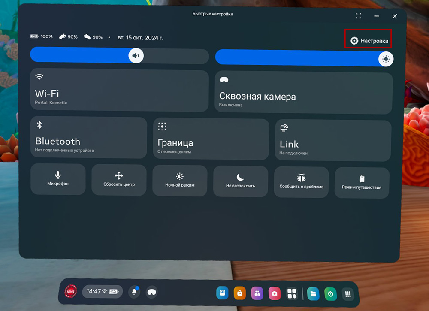Open the Граница boundary tile
Screen dimensions: 429x311
coord(211,139)
